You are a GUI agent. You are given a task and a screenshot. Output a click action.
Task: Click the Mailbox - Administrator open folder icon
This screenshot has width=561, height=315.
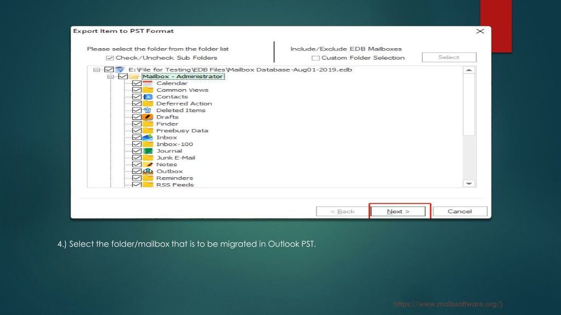pyautogui.click(x=134, y=77)
